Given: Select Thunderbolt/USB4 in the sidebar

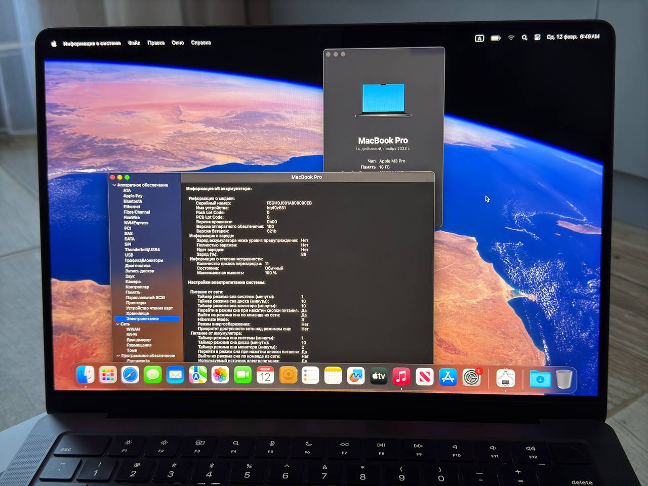Looking at the screenshot, I should (x=142, y=250).
